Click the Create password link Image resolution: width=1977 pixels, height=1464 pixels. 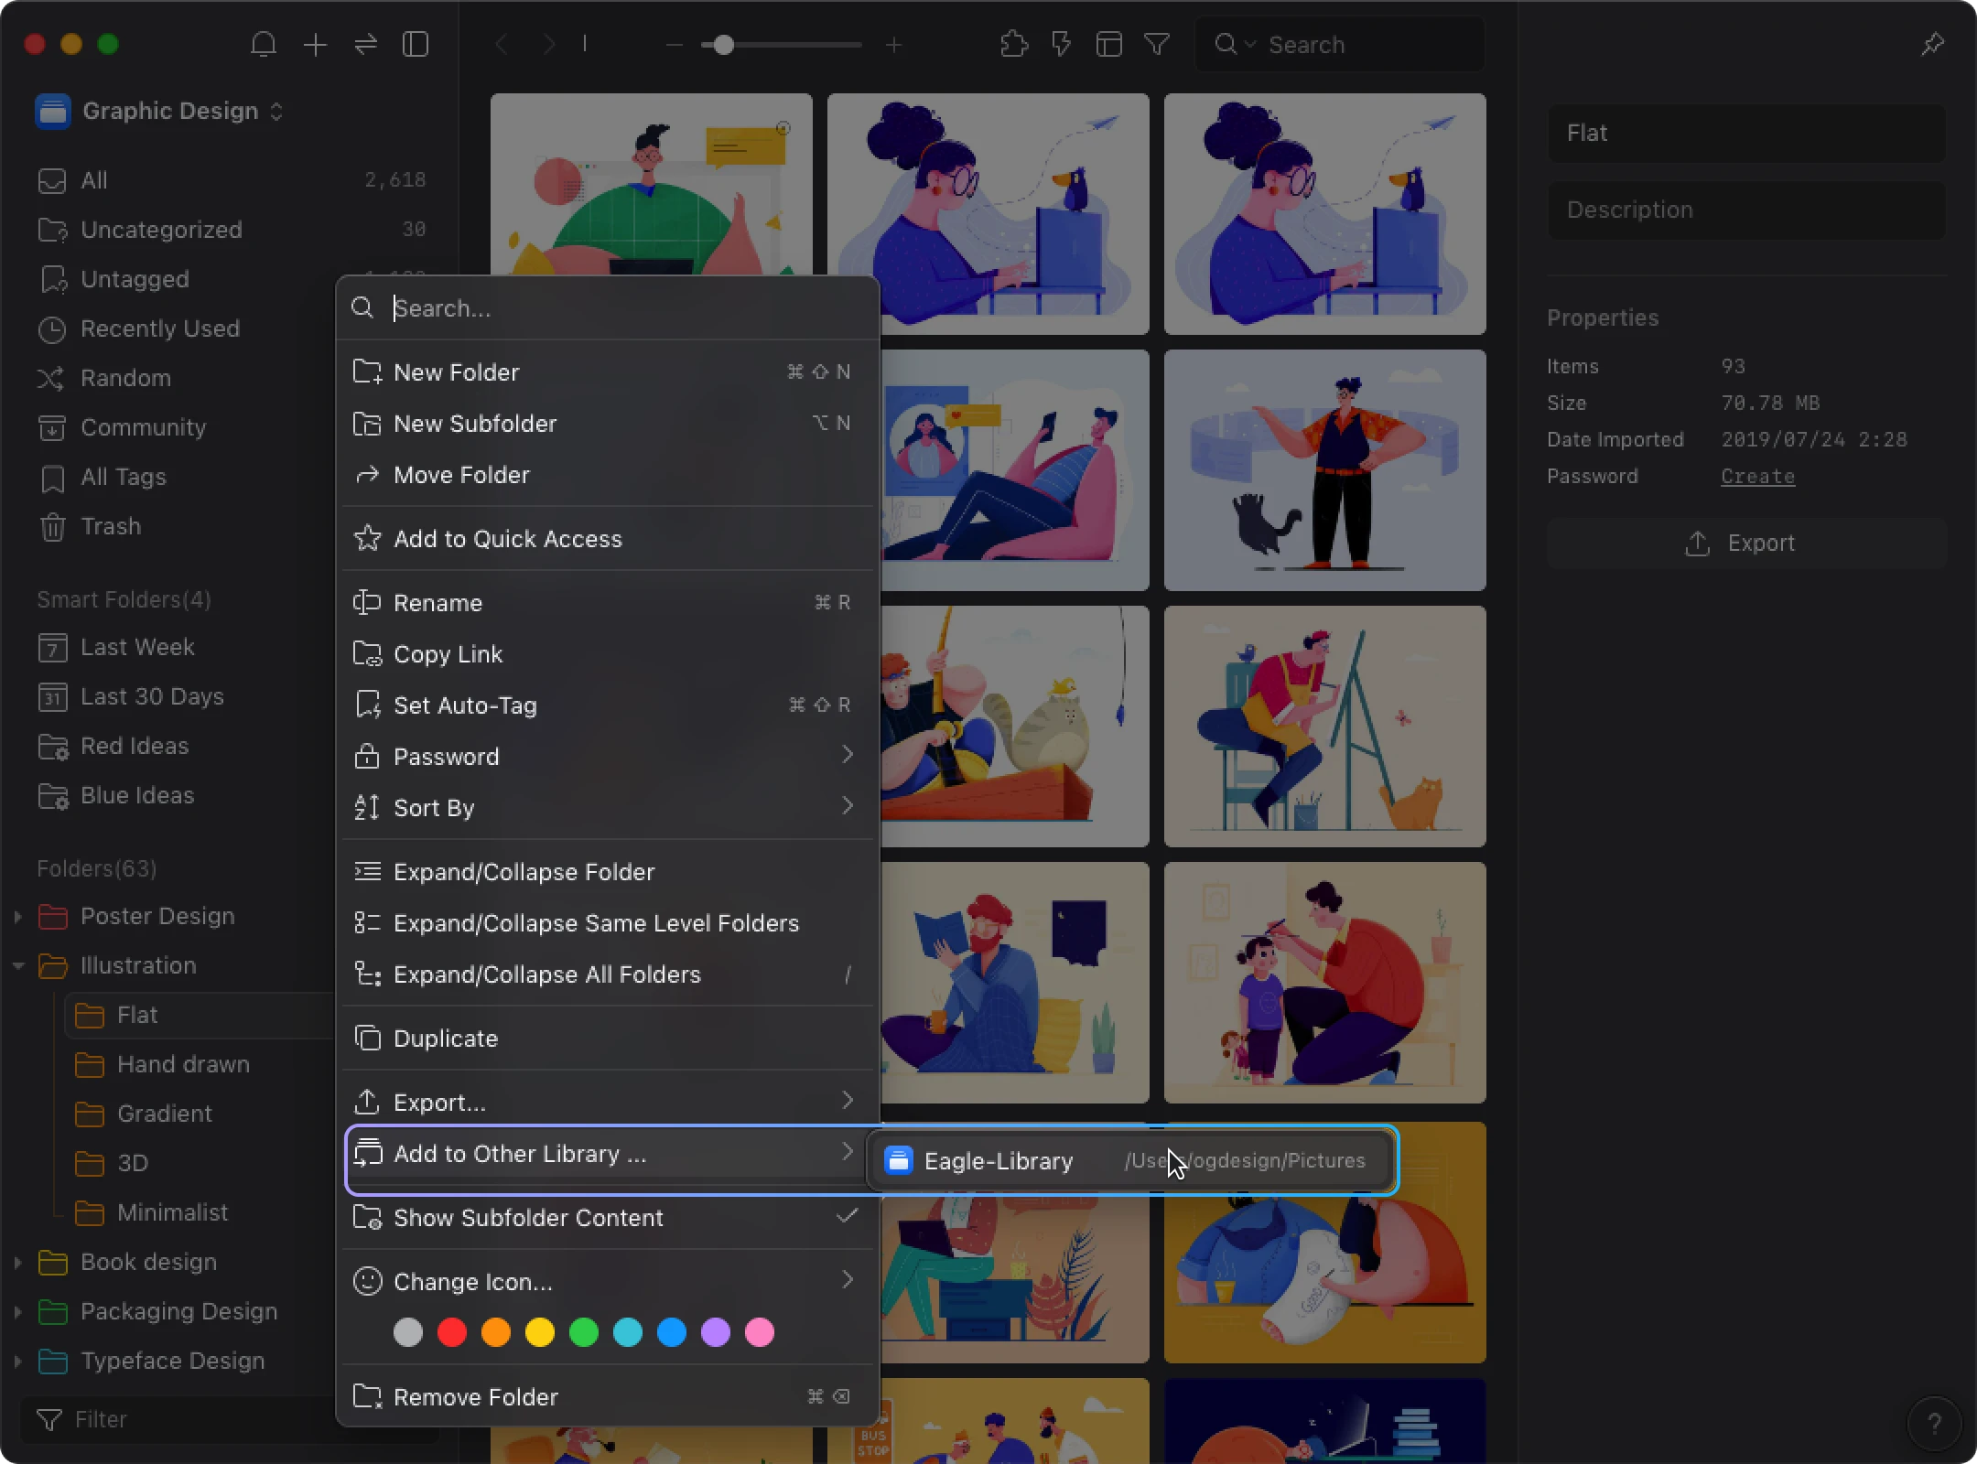pos(1757,477)
